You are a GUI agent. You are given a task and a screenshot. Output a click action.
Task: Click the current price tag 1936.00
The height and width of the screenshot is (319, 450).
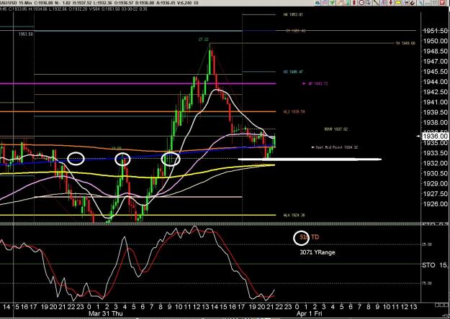click(435, 137)
